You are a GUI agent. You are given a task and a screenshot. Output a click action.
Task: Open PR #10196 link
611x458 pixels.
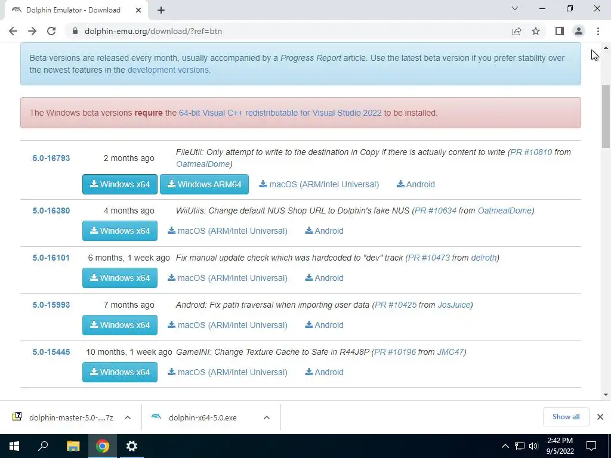click(x=395, y=352)
